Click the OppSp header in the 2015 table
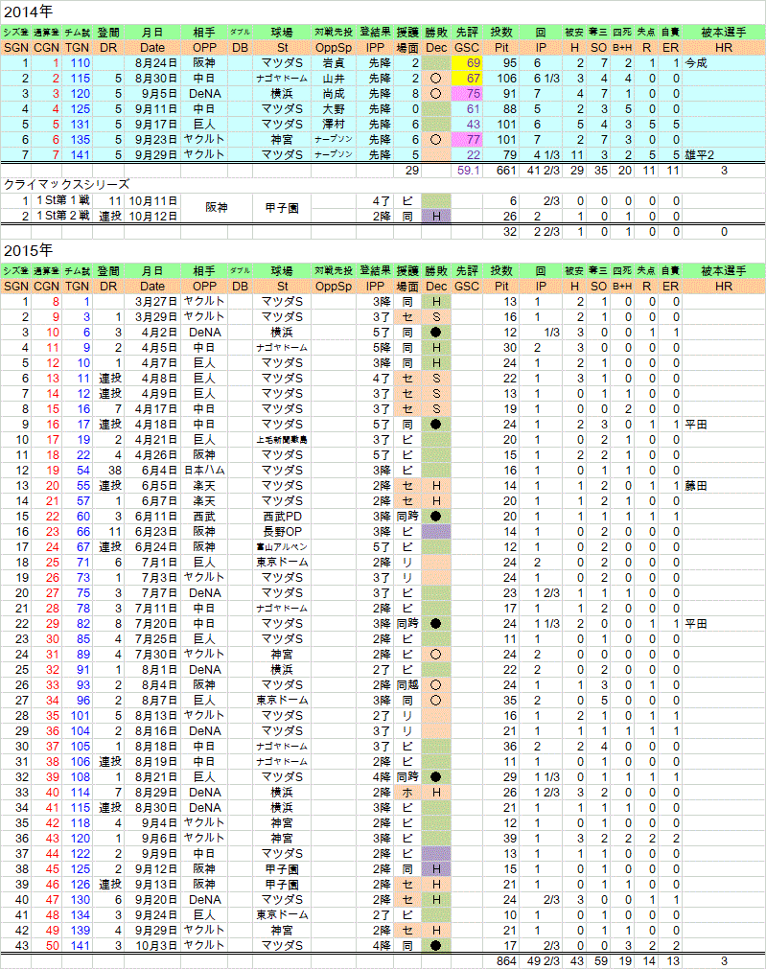The image size is (766, 969). (334, 287)
